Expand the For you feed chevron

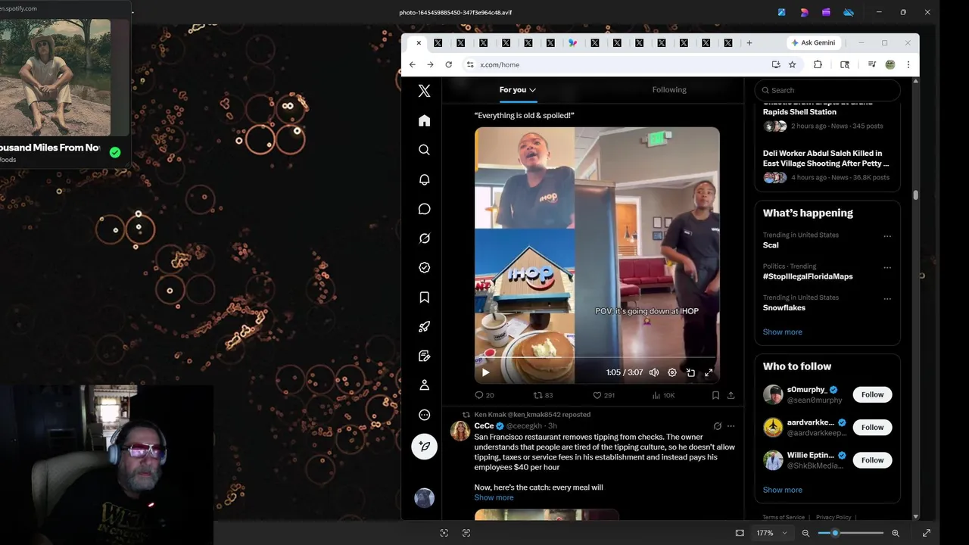pos(532,90)
